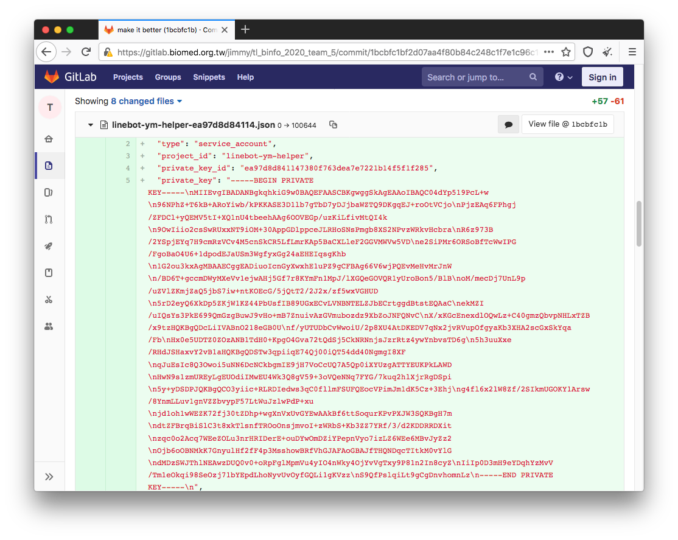Open the Merge Requests sidebar icon

49,219
